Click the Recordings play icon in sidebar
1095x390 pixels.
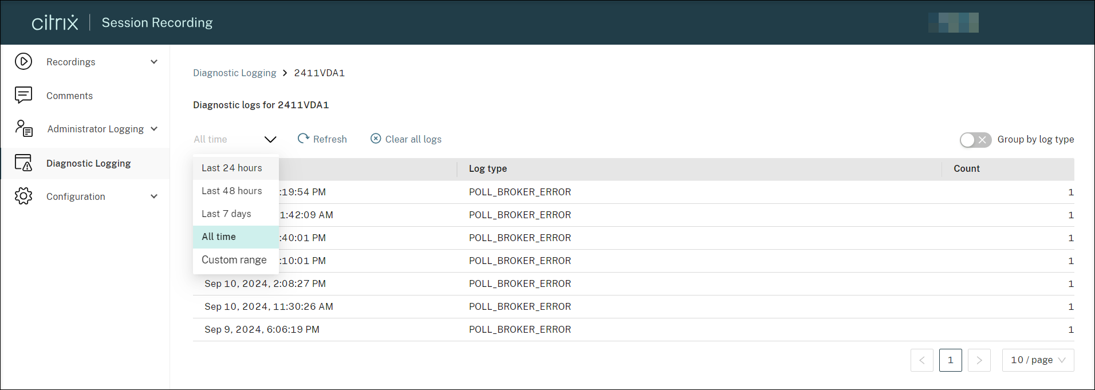pos(23,61)
